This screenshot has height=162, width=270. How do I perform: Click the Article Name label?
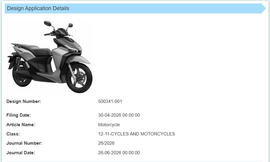coord(21,125)
